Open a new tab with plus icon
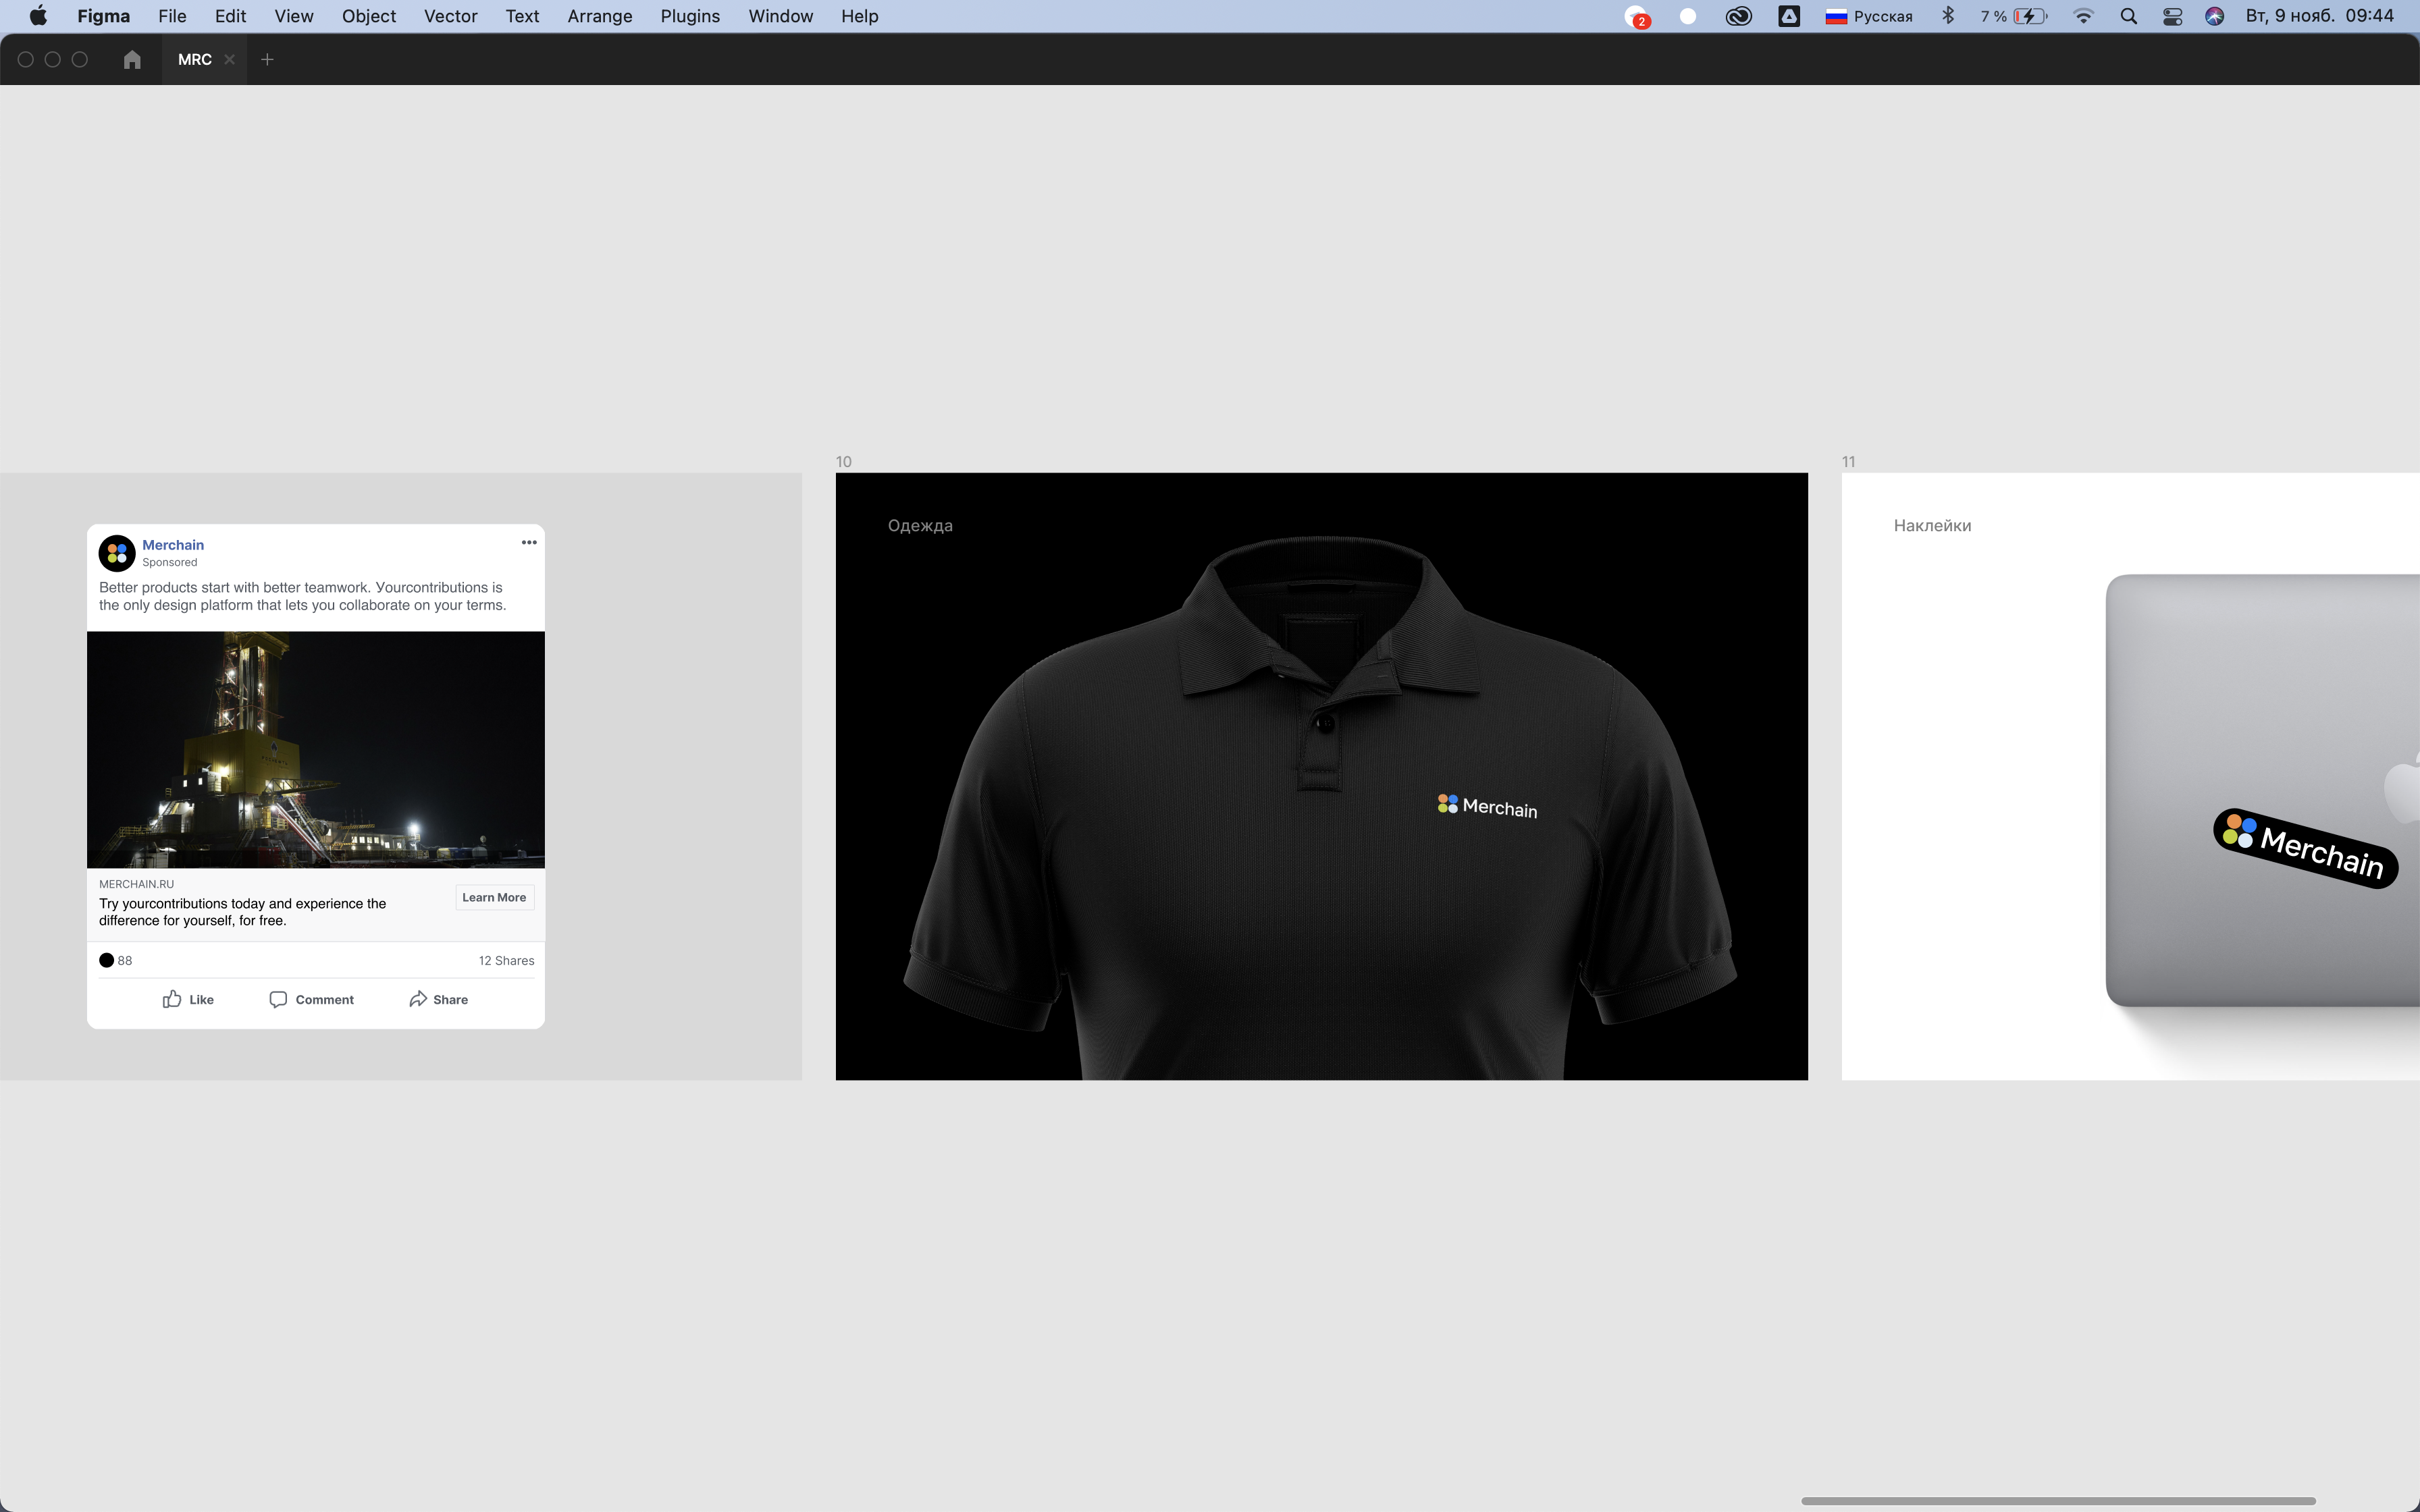 click(x=267, y=60)
